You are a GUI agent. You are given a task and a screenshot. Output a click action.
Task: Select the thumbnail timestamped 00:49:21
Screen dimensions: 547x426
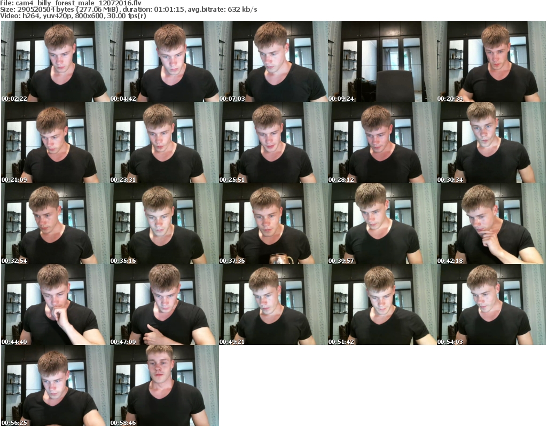point(273,304)
